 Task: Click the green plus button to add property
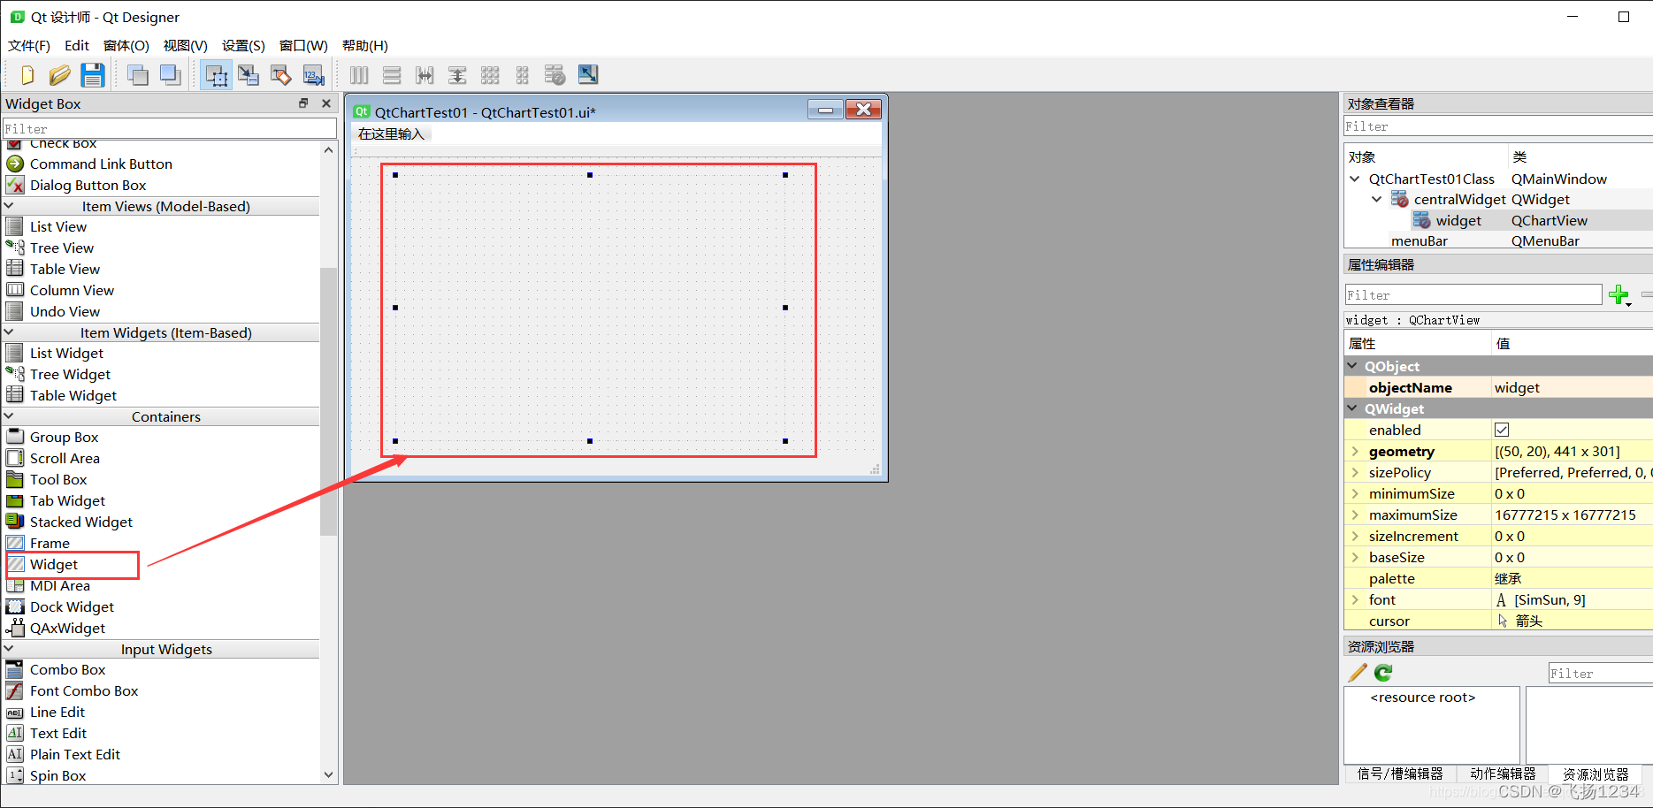[1618, 294]
